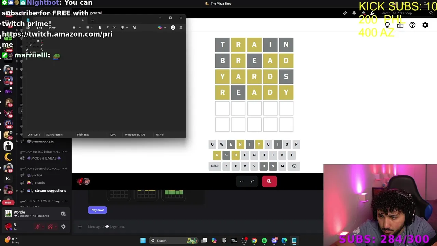
Task: Open Google Chrome from the taskbar
Action: tap(254, 241)
